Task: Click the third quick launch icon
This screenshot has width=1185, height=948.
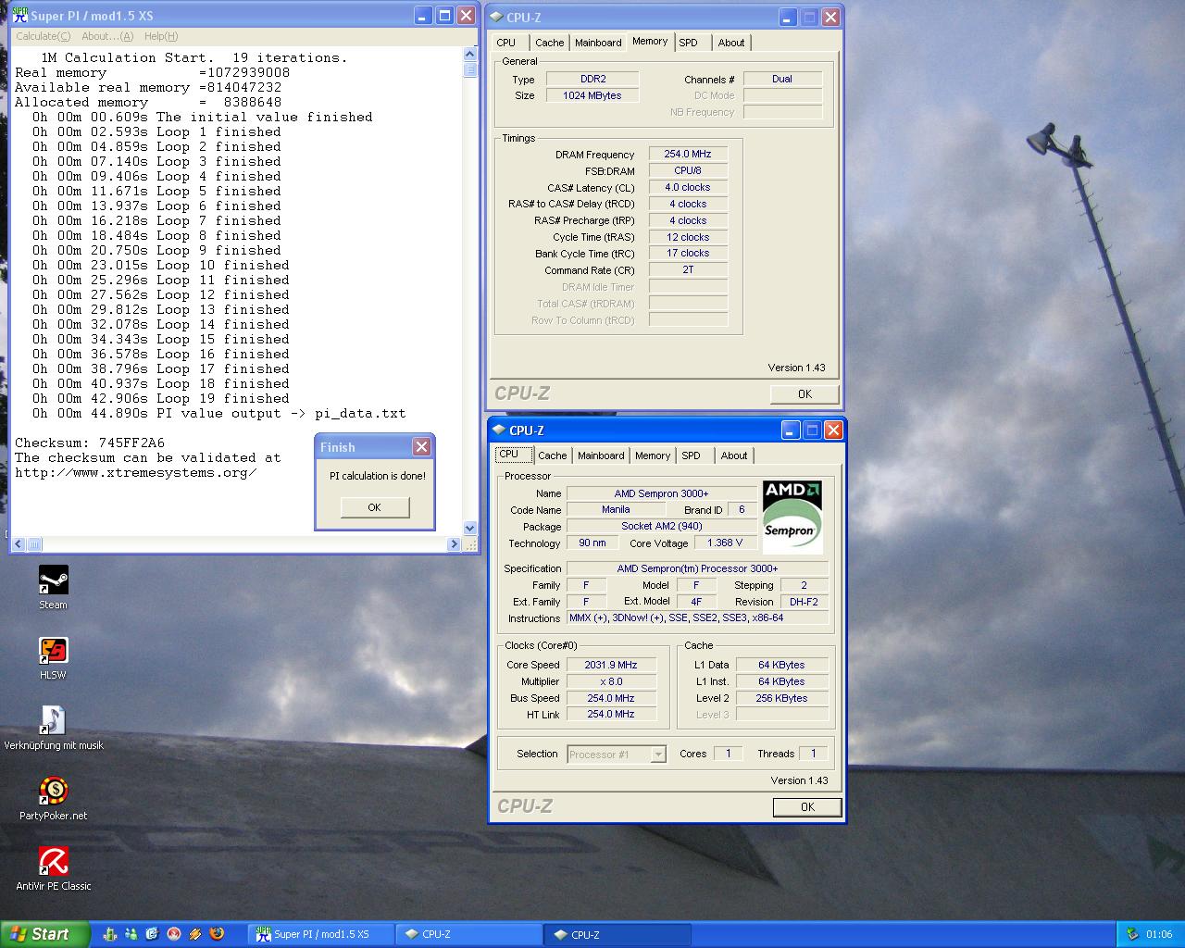Action: 152,934
